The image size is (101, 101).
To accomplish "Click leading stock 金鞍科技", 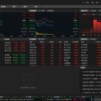I will tap(67, 52).
